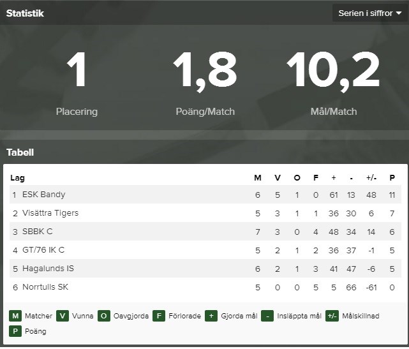Click the P points column header
The width and height of the screenshot is (409, 349).
point(392,178)
